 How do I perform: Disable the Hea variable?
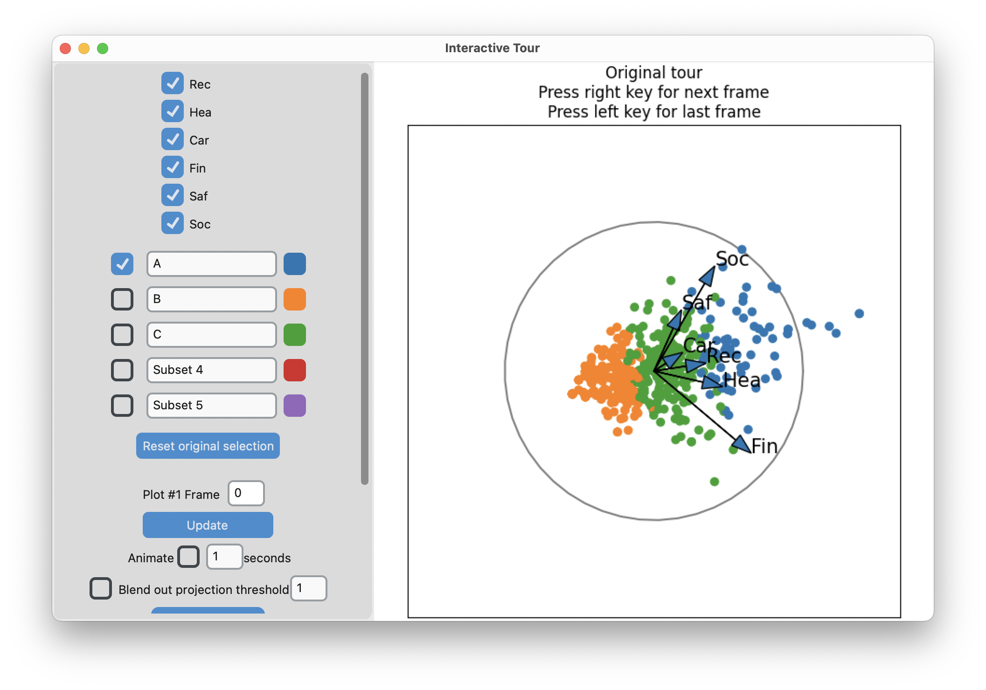point(173,112)
